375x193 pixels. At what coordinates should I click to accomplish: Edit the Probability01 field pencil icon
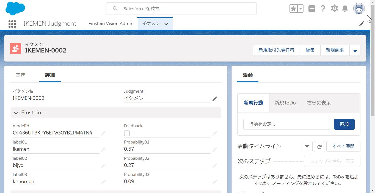pos(215,149)
